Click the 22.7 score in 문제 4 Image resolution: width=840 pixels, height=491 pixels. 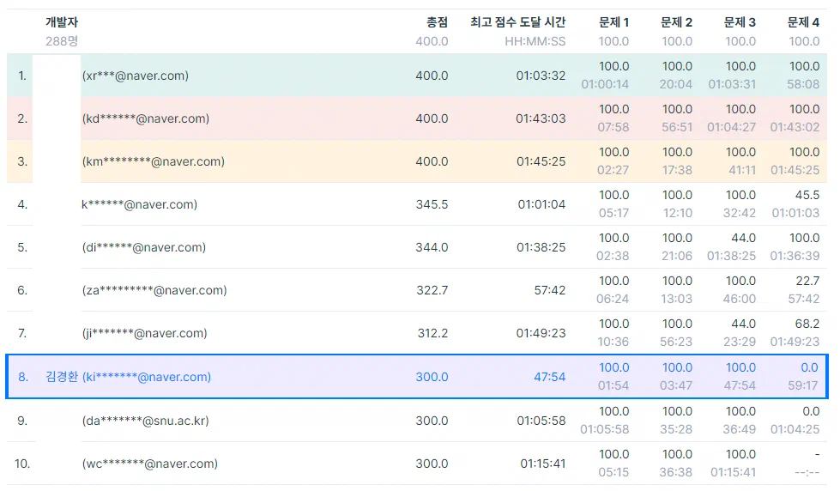pos(807,281)
